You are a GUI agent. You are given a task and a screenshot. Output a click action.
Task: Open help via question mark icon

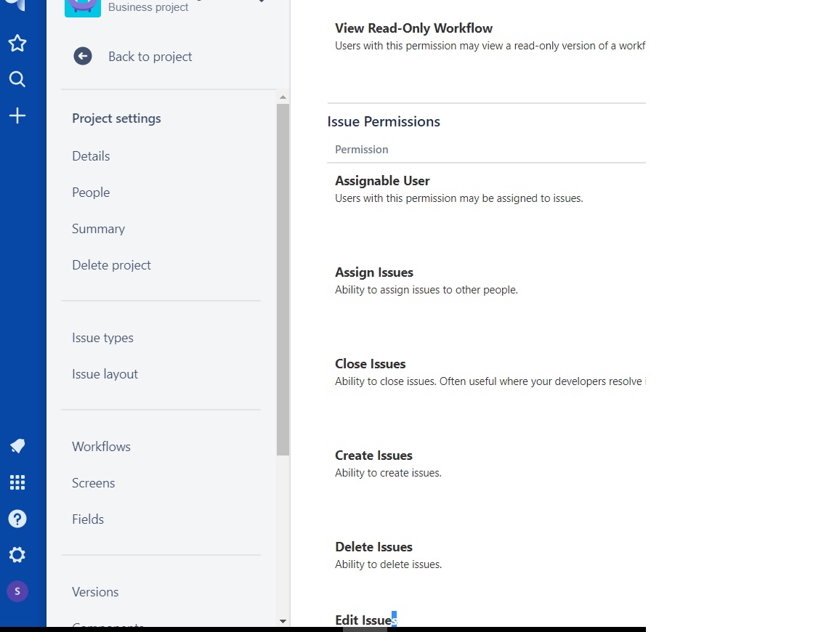(17, 518)
